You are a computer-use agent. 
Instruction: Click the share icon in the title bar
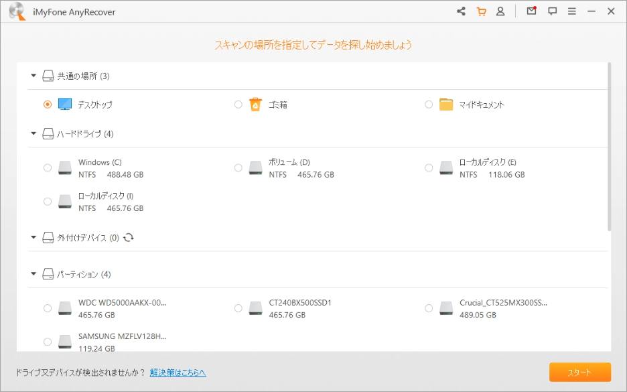coord(461,12)
